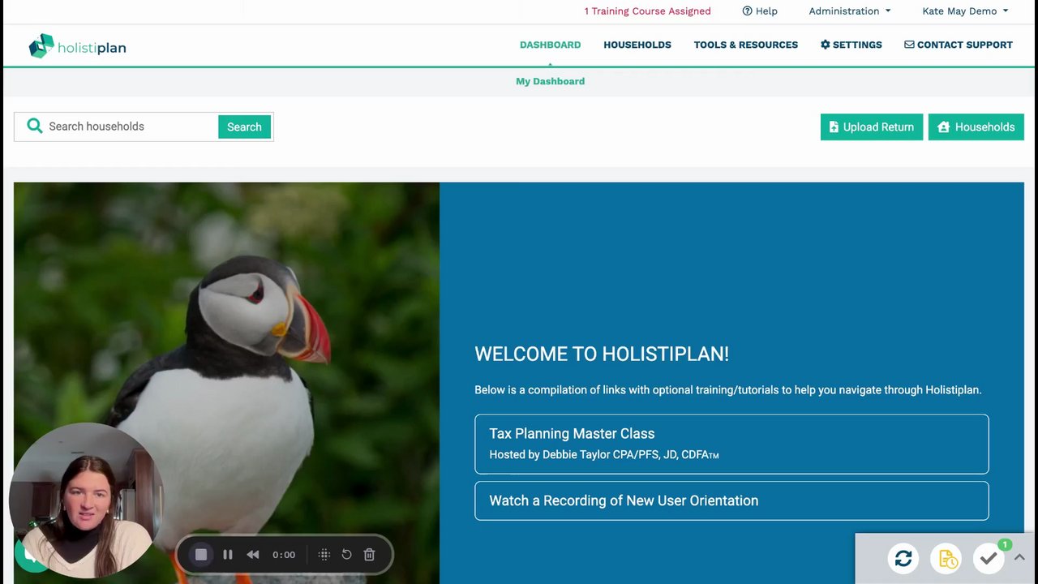This screenshot has height=584, width=1038.
Task: Click the WELCOME TO HOLISTIPLAN! heading
Action: tap(602, 354)
